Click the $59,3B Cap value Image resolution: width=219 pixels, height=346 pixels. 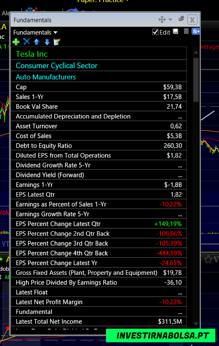(x=172, y=87)
